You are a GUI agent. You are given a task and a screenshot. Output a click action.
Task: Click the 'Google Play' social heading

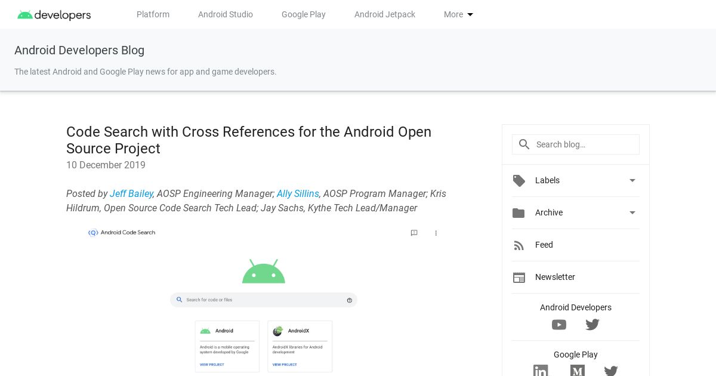click(x=576, y=355)
